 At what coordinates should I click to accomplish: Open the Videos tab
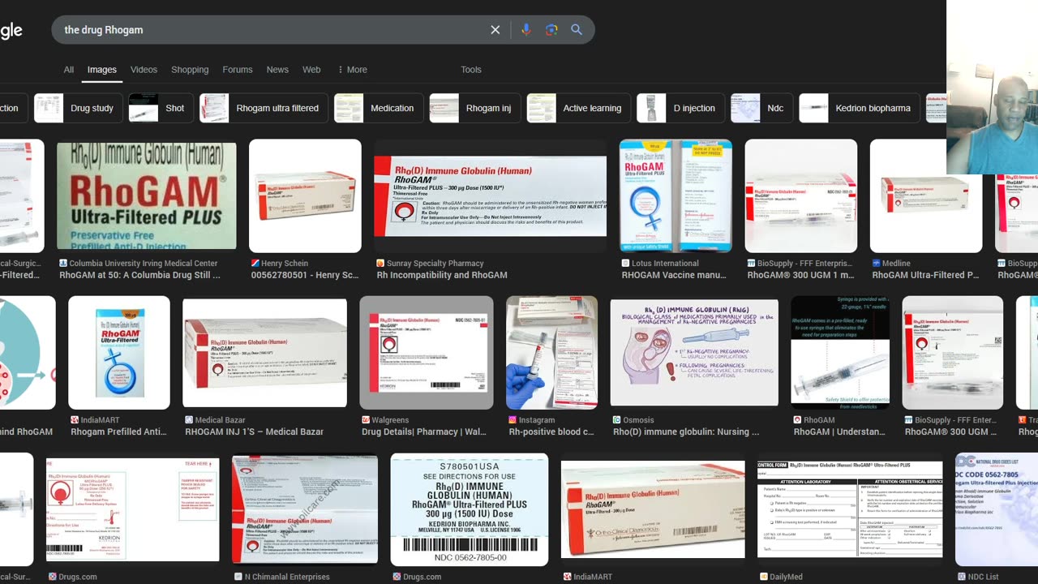144,70
